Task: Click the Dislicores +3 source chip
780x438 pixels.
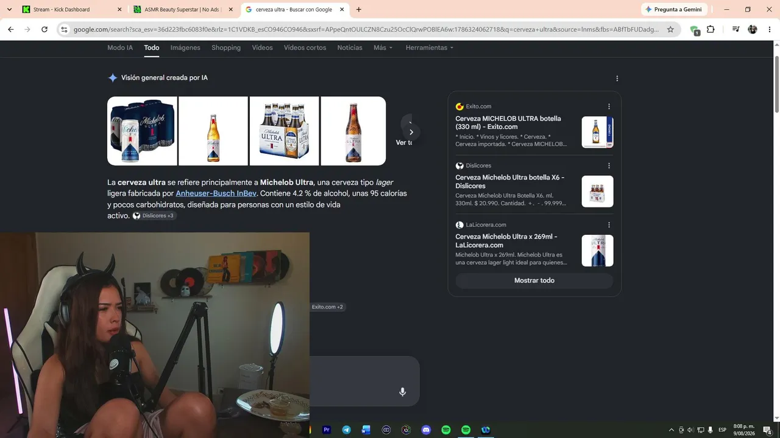Action: coord(154,215)
